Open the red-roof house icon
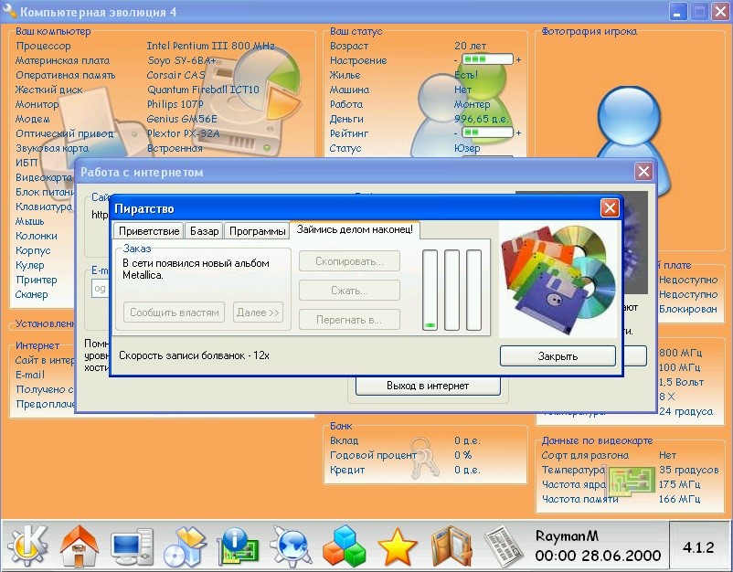 (x=80, y=546)
